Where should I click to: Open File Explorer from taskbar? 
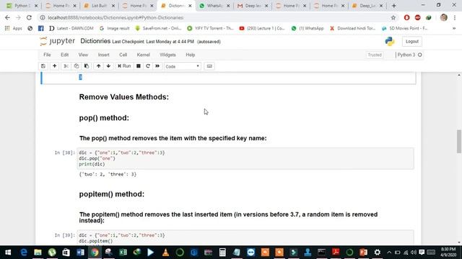[x=38, y=253]
